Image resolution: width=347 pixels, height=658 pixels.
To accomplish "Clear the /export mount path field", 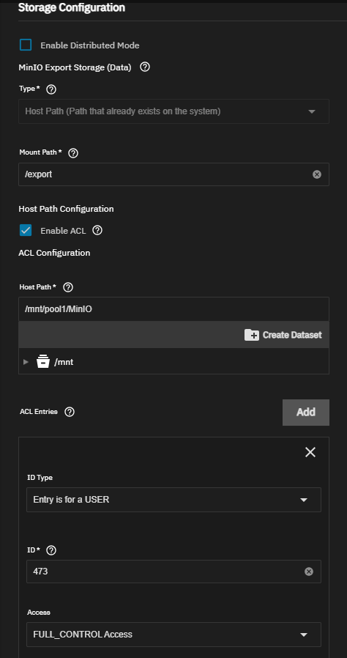I will tap(317, 174).
